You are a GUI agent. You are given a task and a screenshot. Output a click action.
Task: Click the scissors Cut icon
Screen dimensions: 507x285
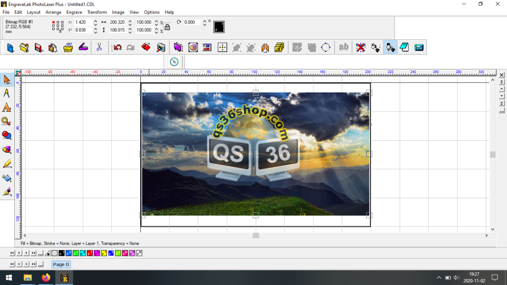pos(99,48)
